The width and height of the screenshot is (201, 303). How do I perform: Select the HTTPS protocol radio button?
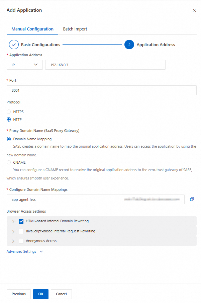coord(9,112)
